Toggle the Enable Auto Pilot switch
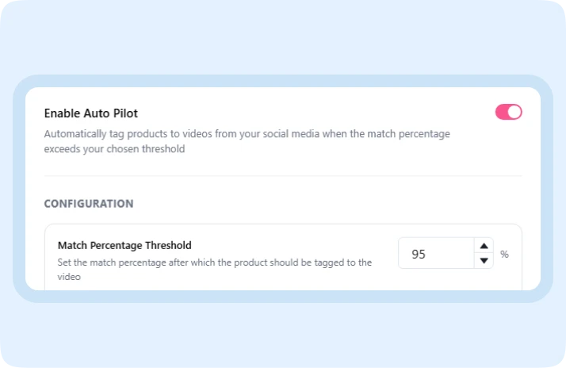 click(508, 112)
